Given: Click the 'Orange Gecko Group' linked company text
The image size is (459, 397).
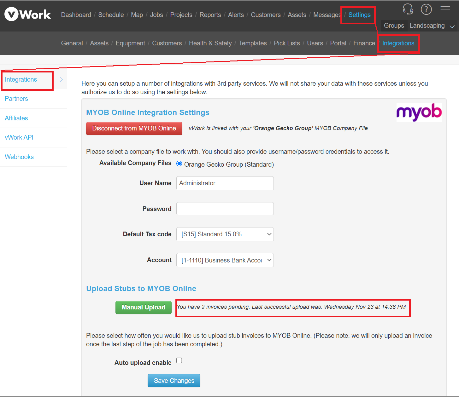Looking at the screenshot, I should point(283,128).
